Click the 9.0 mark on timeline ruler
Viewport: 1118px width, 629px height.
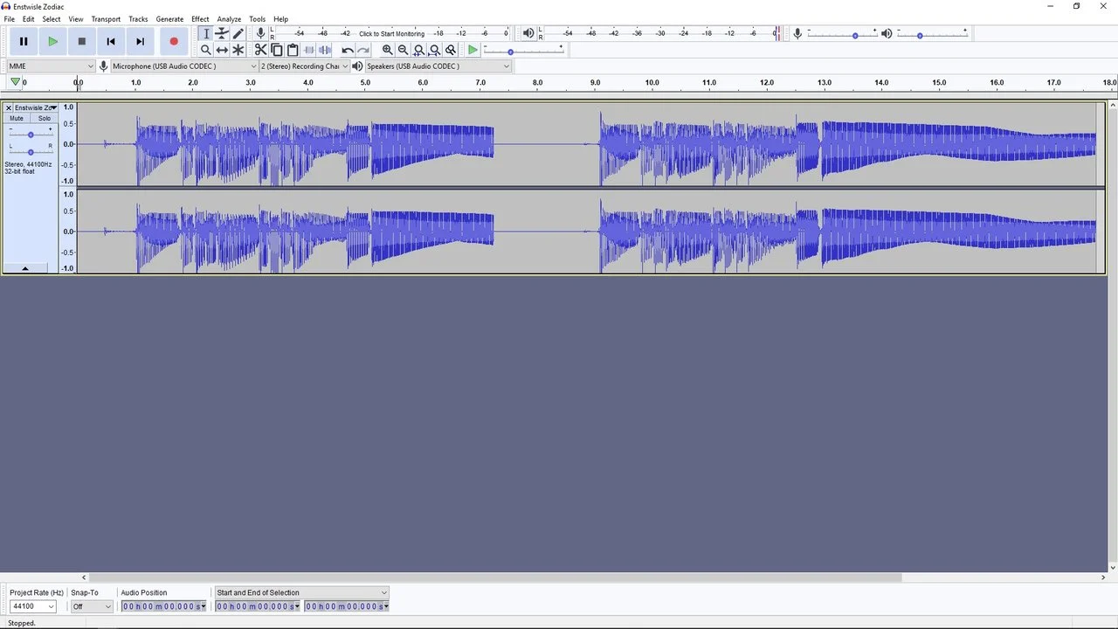(x=595, y=83)
